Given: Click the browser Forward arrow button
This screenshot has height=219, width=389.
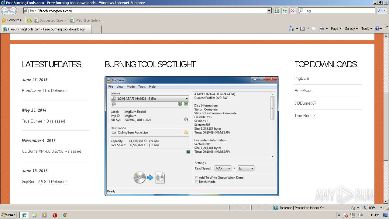Looking at the screenshot, I should [x=13, y=11].
